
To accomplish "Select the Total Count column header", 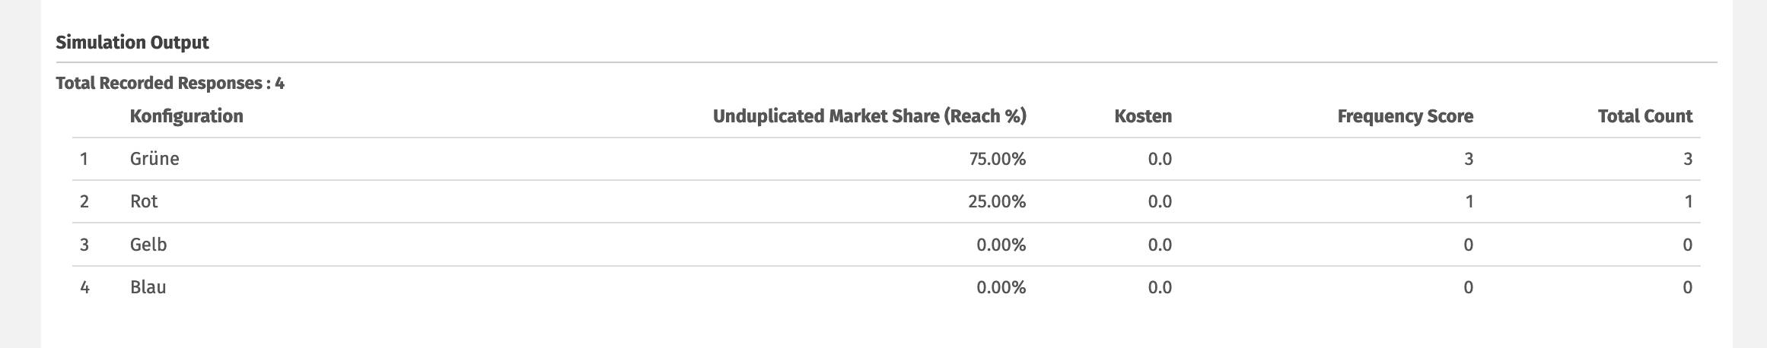I will 1644,116.
